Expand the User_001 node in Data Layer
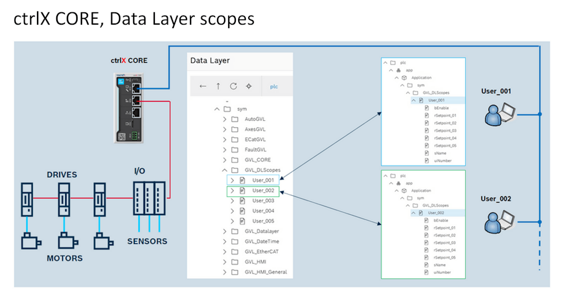Screen dimensions: 586x295 click(232, 180)
